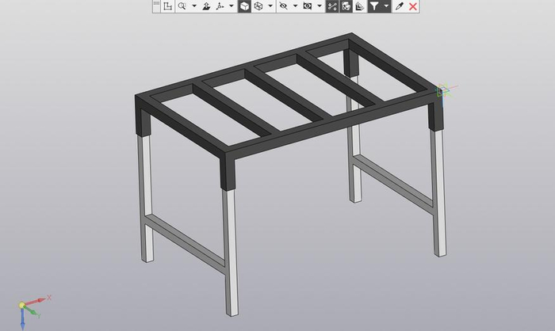Open the show objects dropdown arrow
The width and height of the screenshot is (555, 331).
(320, 6)
